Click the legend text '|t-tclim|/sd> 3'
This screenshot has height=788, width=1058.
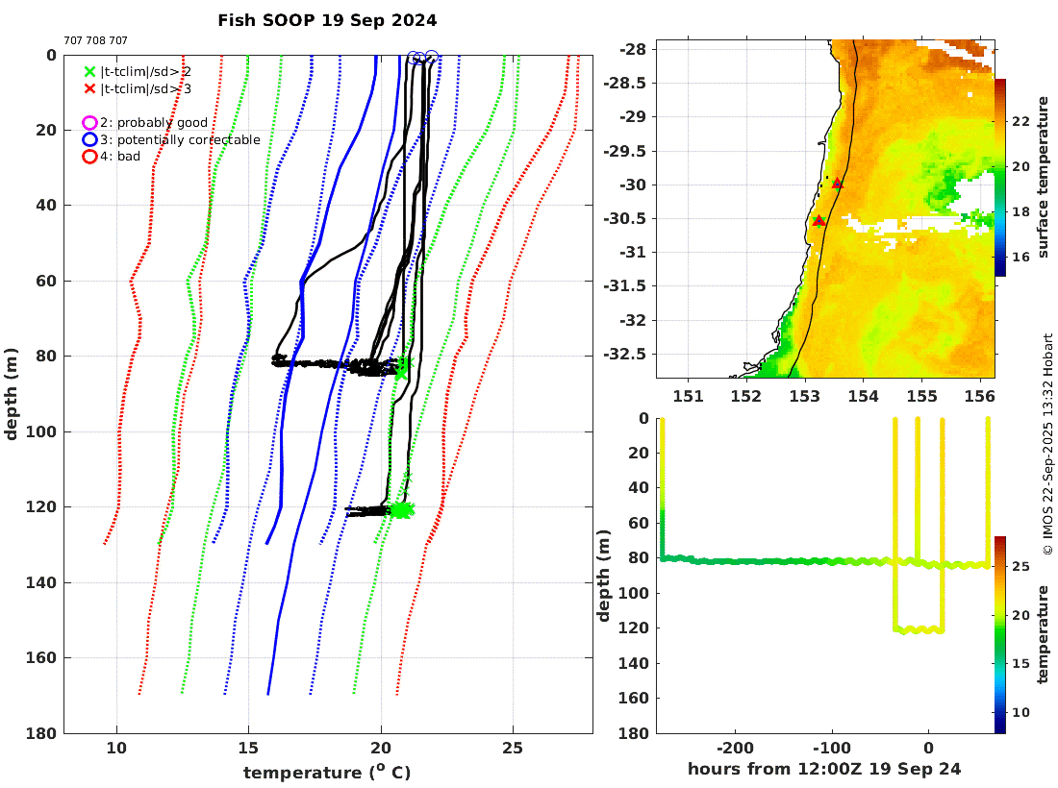[x=146, y=89]
